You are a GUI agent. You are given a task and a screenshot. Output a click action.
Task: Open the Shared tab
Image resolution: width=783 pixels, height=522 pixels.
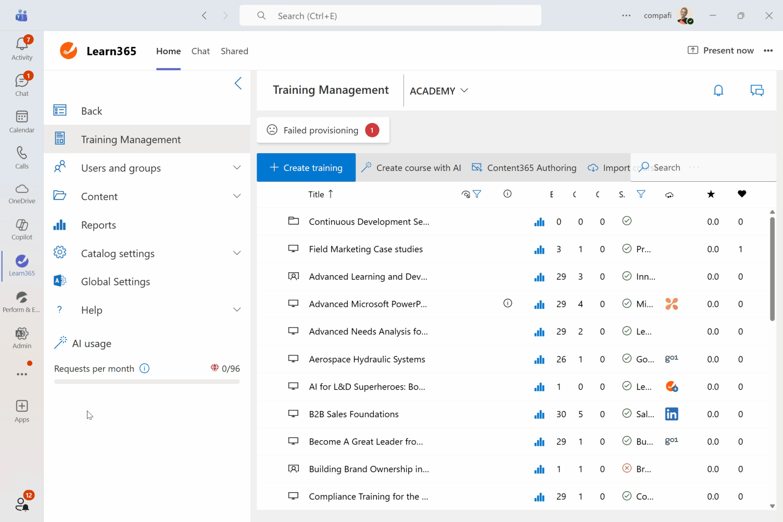point(234,51)
